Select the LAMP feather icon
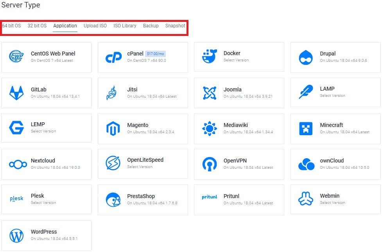The image size is (382, 252). pos(306,92)
